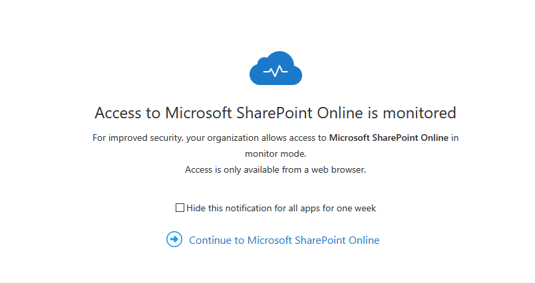Click the blue cloud monitoring icon
Screen dimensions: 535x283
point(275,68)
